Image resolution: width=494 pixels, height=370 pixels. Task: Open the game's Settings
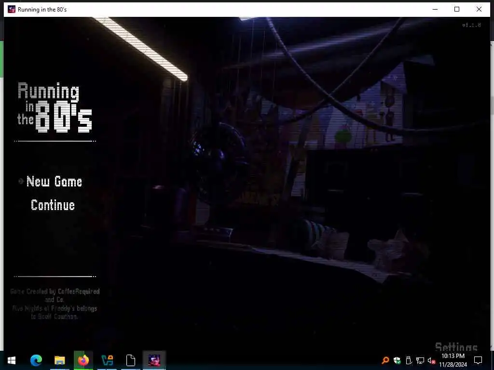[x=456, y=347]
